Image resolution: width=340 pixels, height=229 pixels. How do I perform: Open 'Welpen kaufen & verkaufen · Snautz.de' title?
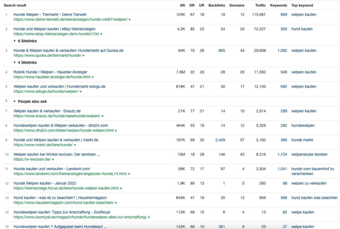47,111
